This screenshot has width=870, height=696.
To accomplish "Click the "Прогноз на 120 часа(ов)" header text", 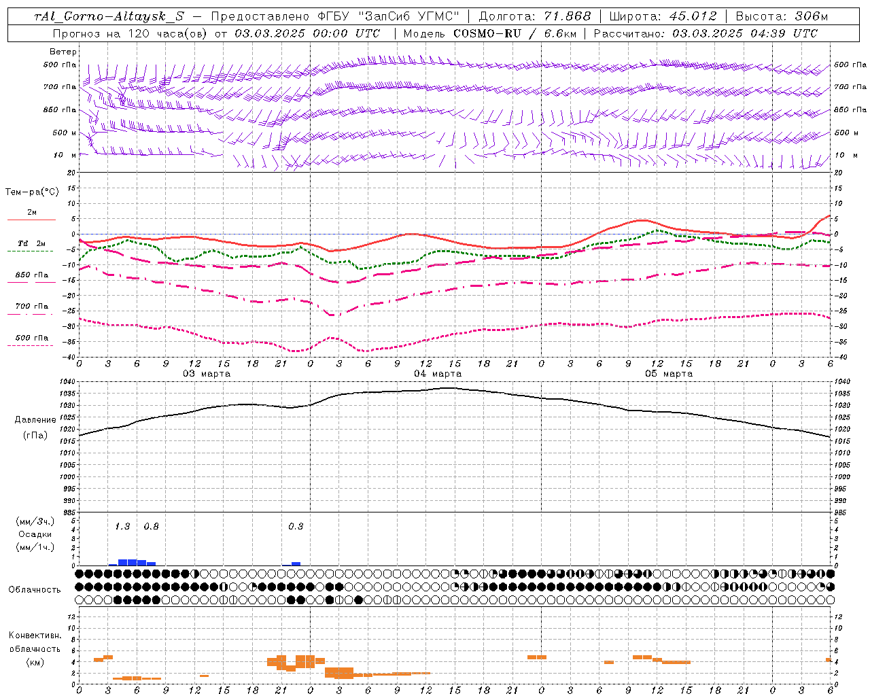I will coord(131,33).
